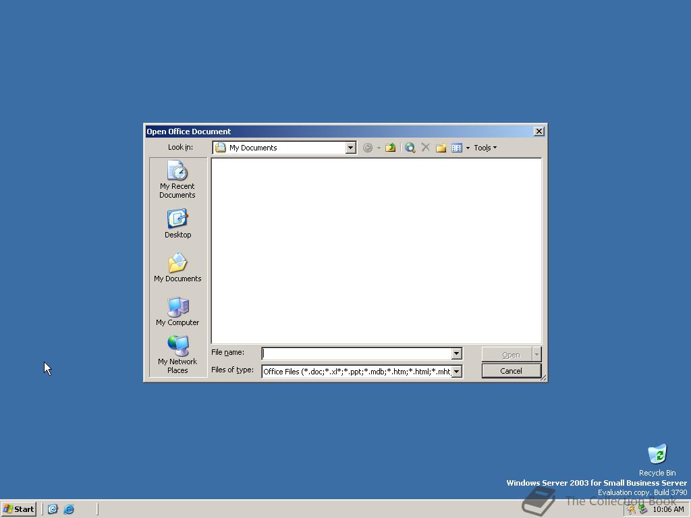
Task: Click the Cancel button
Action: tap(512, 371)
